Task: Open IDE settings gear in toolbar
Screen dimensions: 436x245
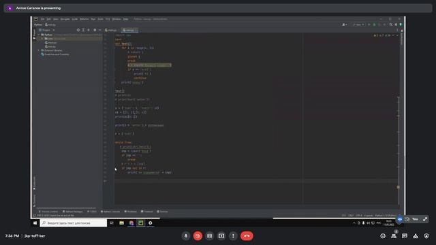Action: pyautogui.click(x=396, y=24)
